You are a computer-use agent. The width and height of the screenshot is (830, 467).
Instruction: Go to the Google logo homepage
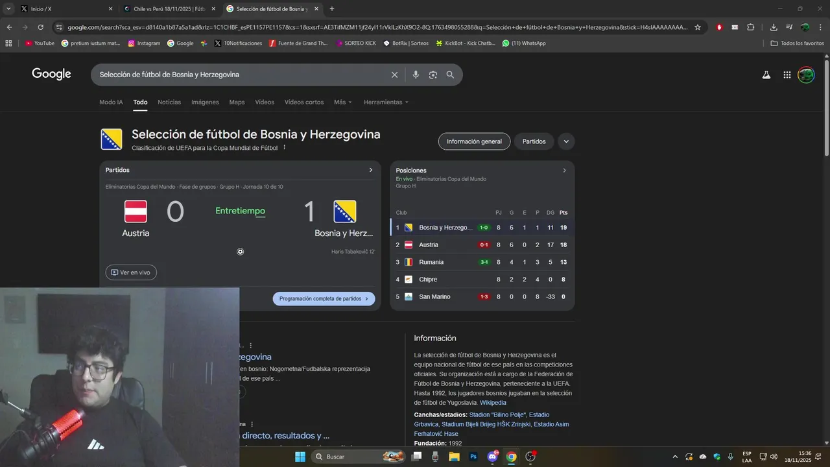click(x=51, y=74)
